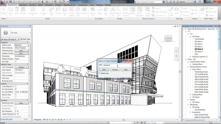Select the Railing tool in Circulation panel

coord(93,11)
